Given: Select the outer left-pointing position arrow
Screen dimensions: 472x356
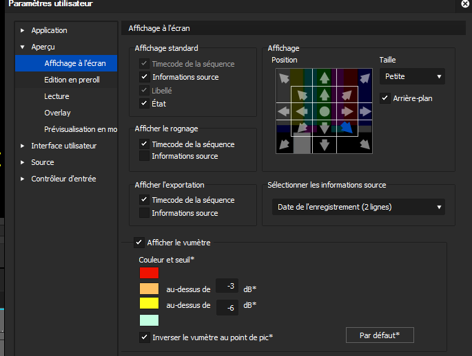Looking at the screenshot, I should pos(284,111).
